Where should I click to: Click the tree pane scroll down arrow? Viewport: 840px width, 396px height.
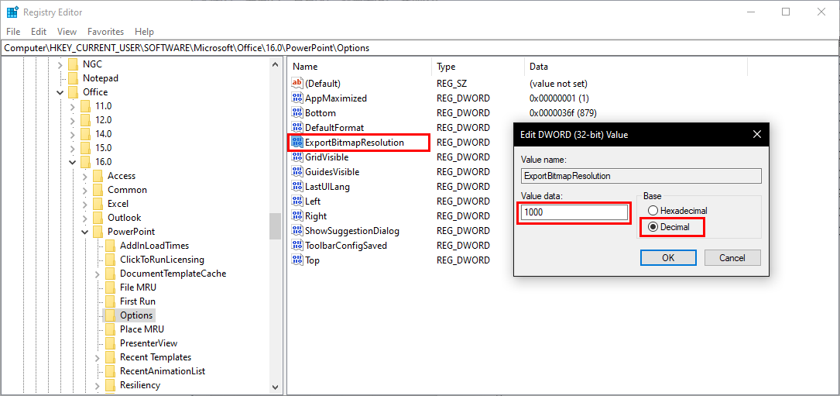tap(276, 387)
